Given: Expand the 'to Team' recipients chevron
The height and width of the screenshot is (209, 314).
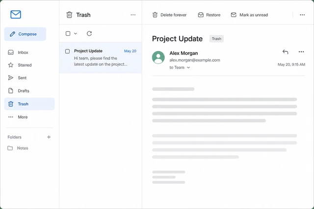Looking at the screenshot, I should (188, 68).
